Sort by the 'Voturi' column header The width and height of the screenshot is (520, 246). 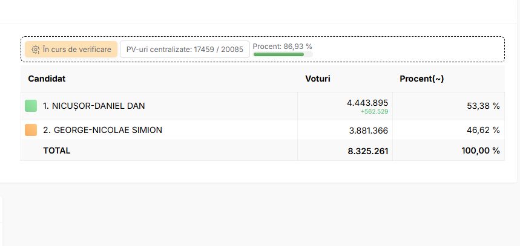point(317,79)
